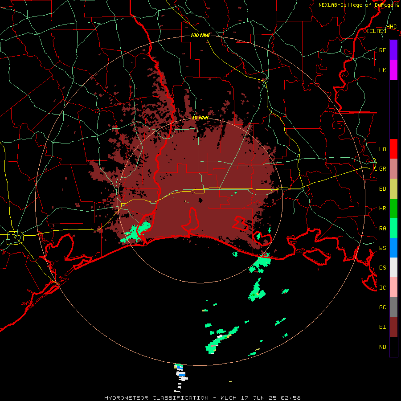The width and height of the screenshot is (401, 401).
Task: Click the ND black legend swatch
Action: point(393,347)
